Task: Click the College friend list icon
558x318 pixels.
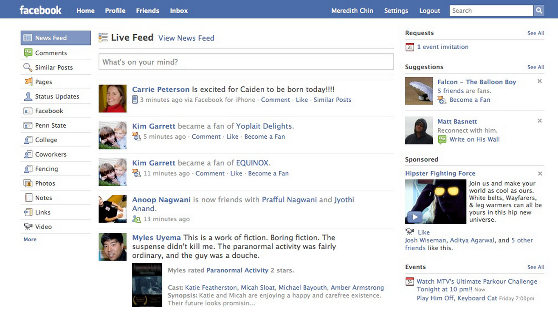Action: click(28, 139)
